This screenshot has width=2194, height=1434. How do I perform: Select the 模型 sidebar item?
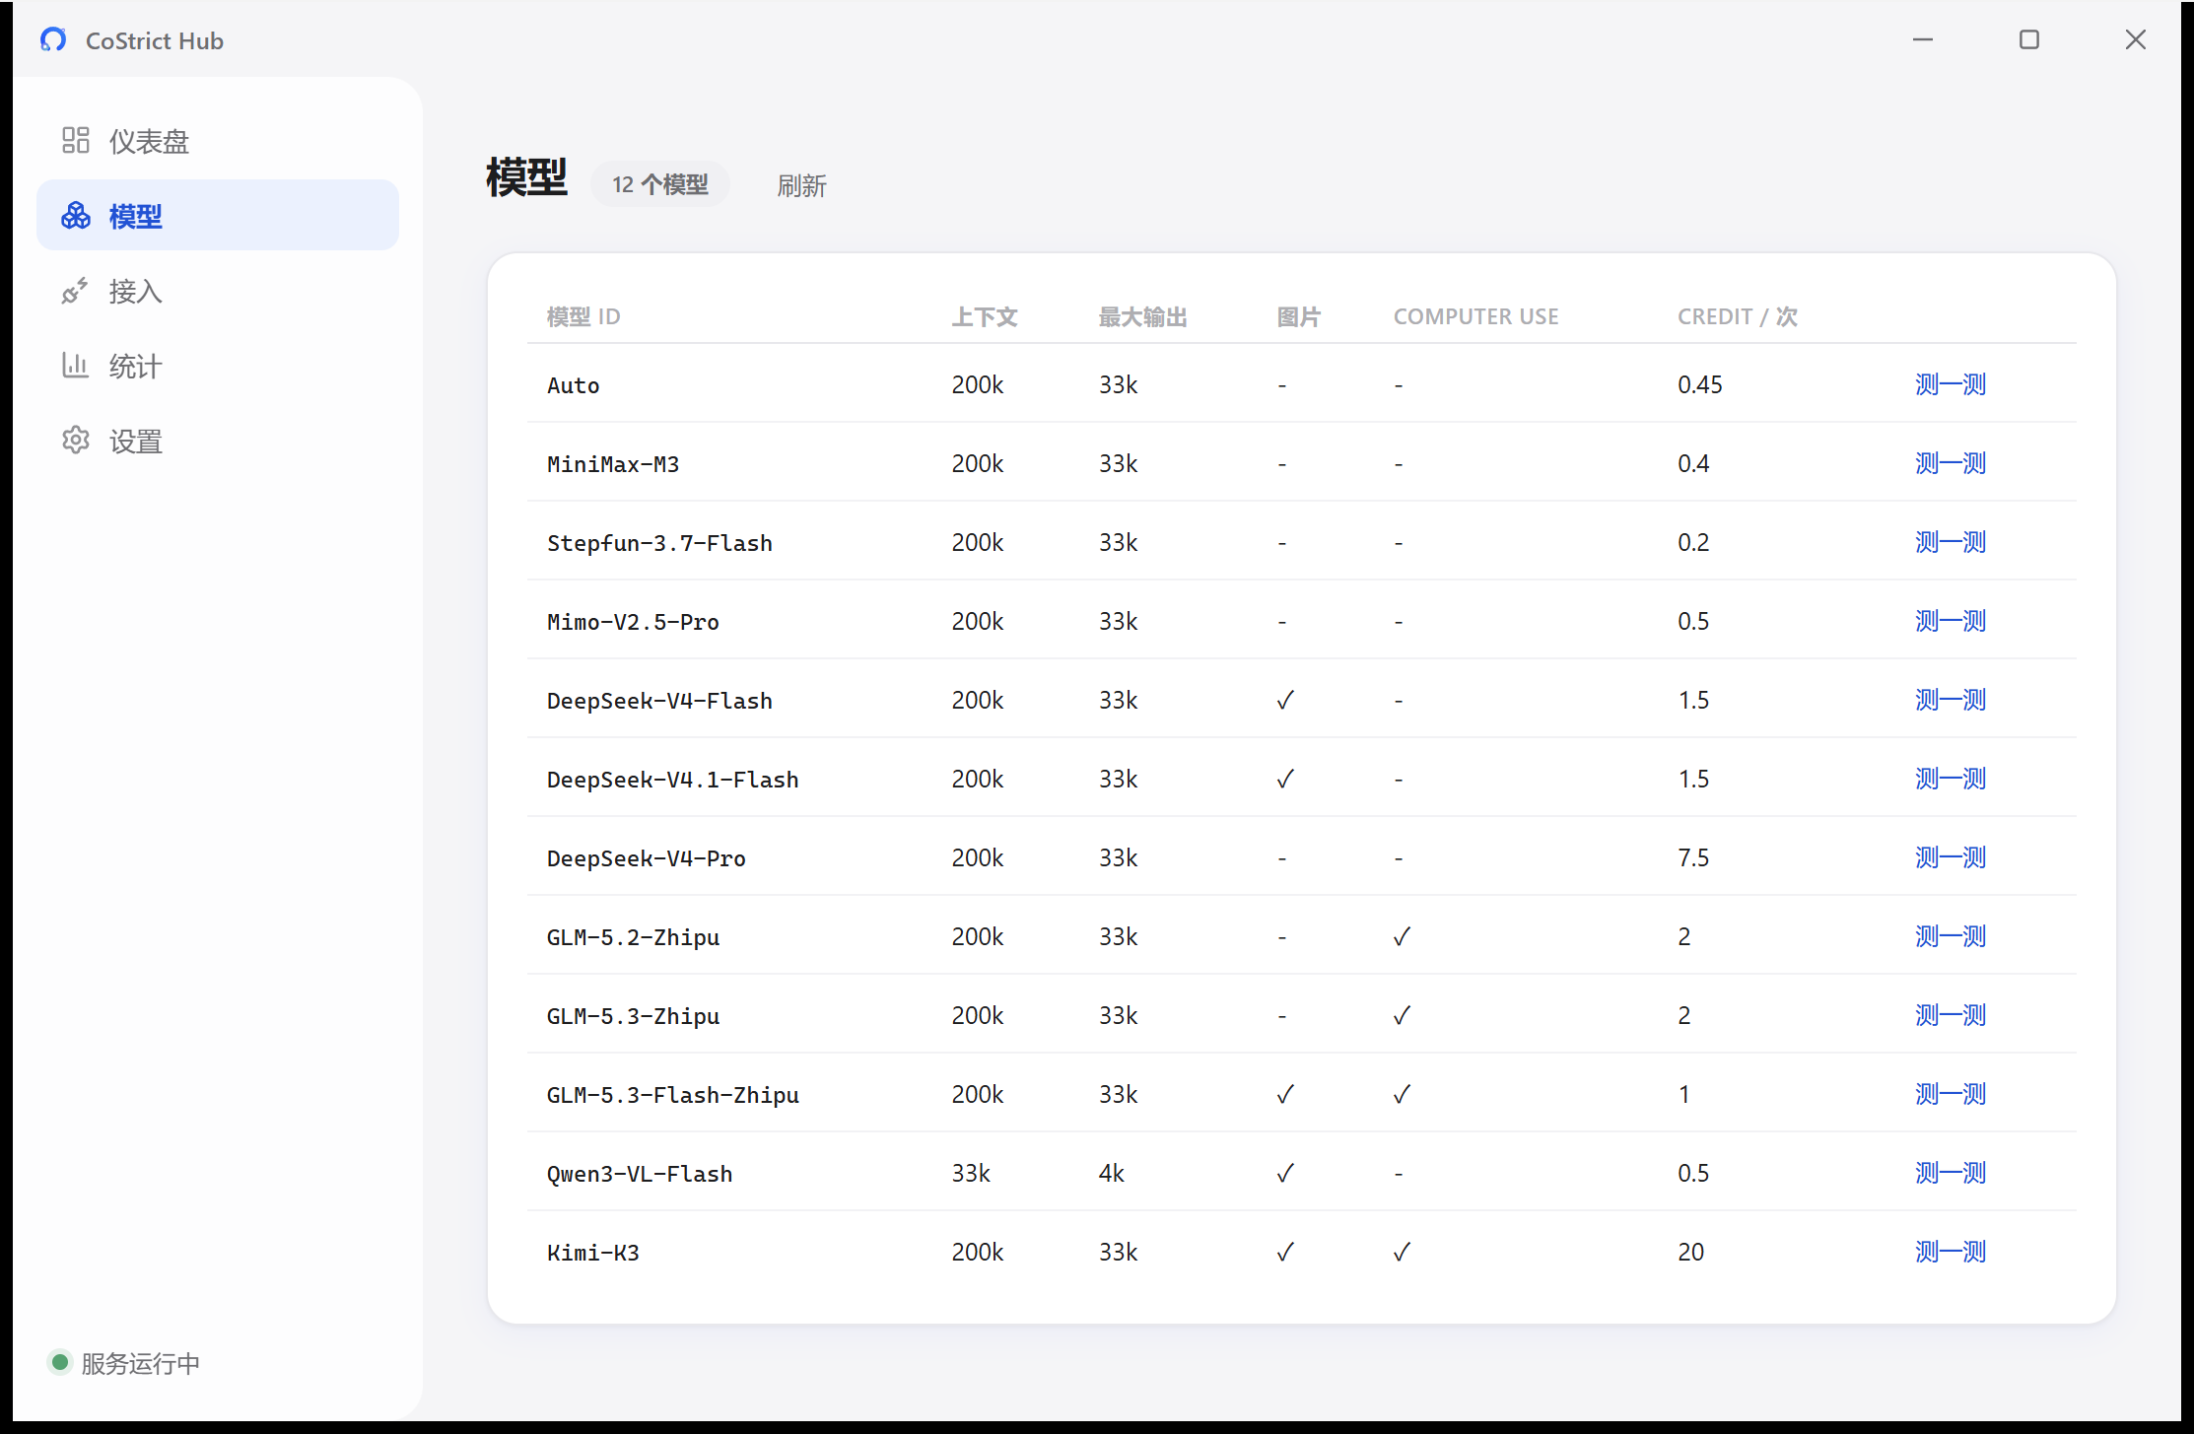click(x=218, y=216)
